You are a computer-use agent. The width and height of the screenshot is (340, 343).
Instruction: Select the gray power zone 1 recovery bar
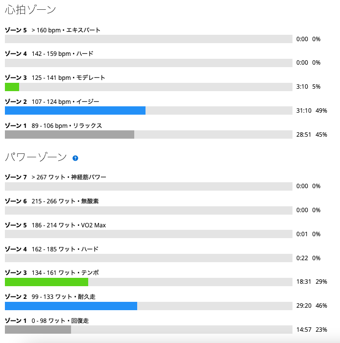click(x=38, y=329)
